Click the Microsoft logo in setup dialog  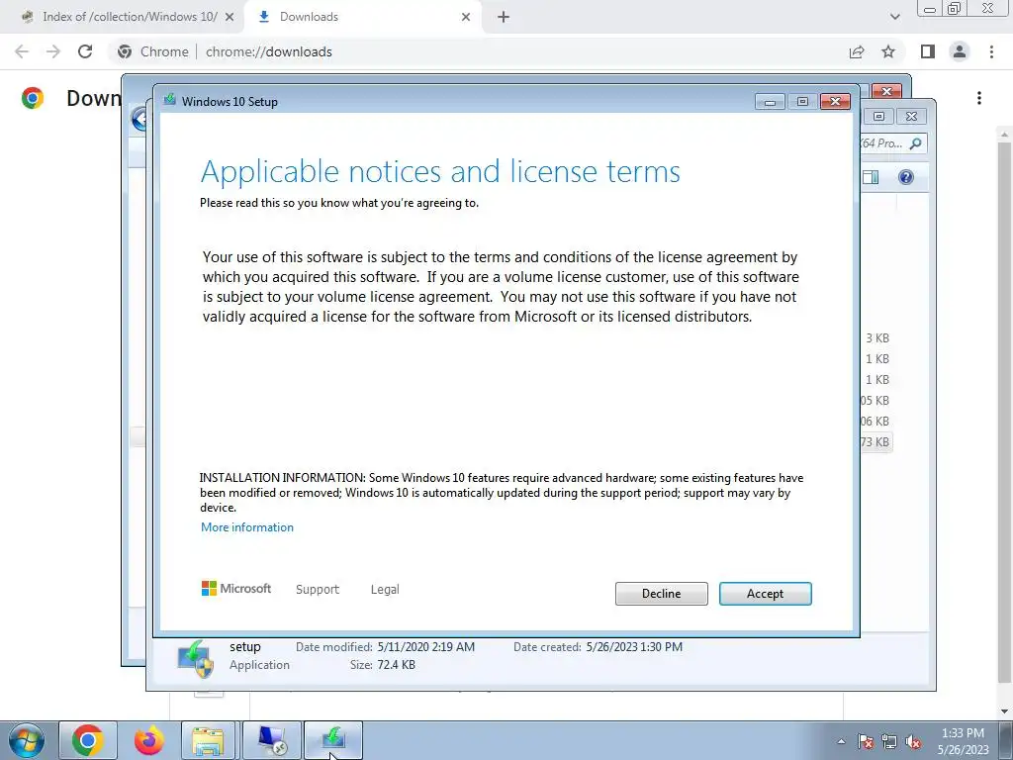pyautogui.click(x=236, y=588)
